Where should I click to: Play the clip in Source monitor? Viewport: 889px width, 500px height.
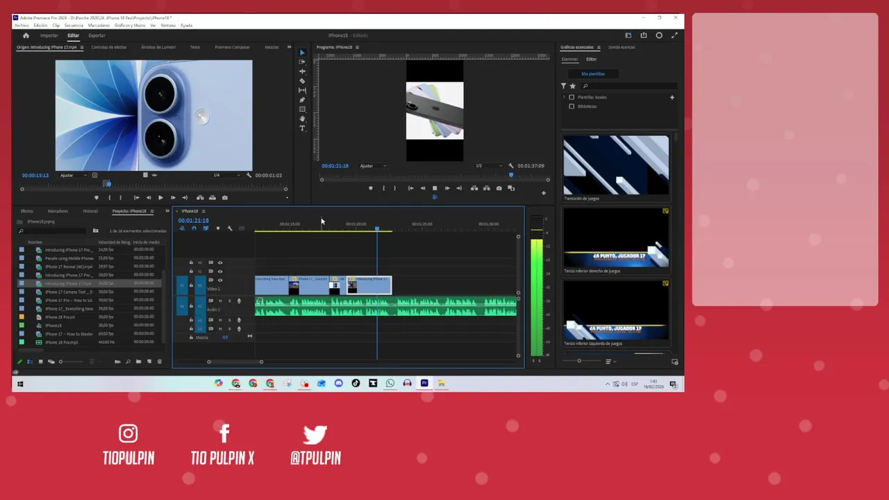[x=160, y=197]
